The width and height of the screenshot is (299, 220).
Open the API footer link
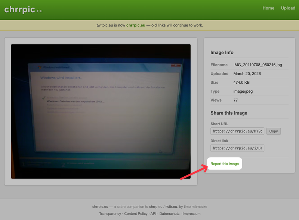(153, 214)
